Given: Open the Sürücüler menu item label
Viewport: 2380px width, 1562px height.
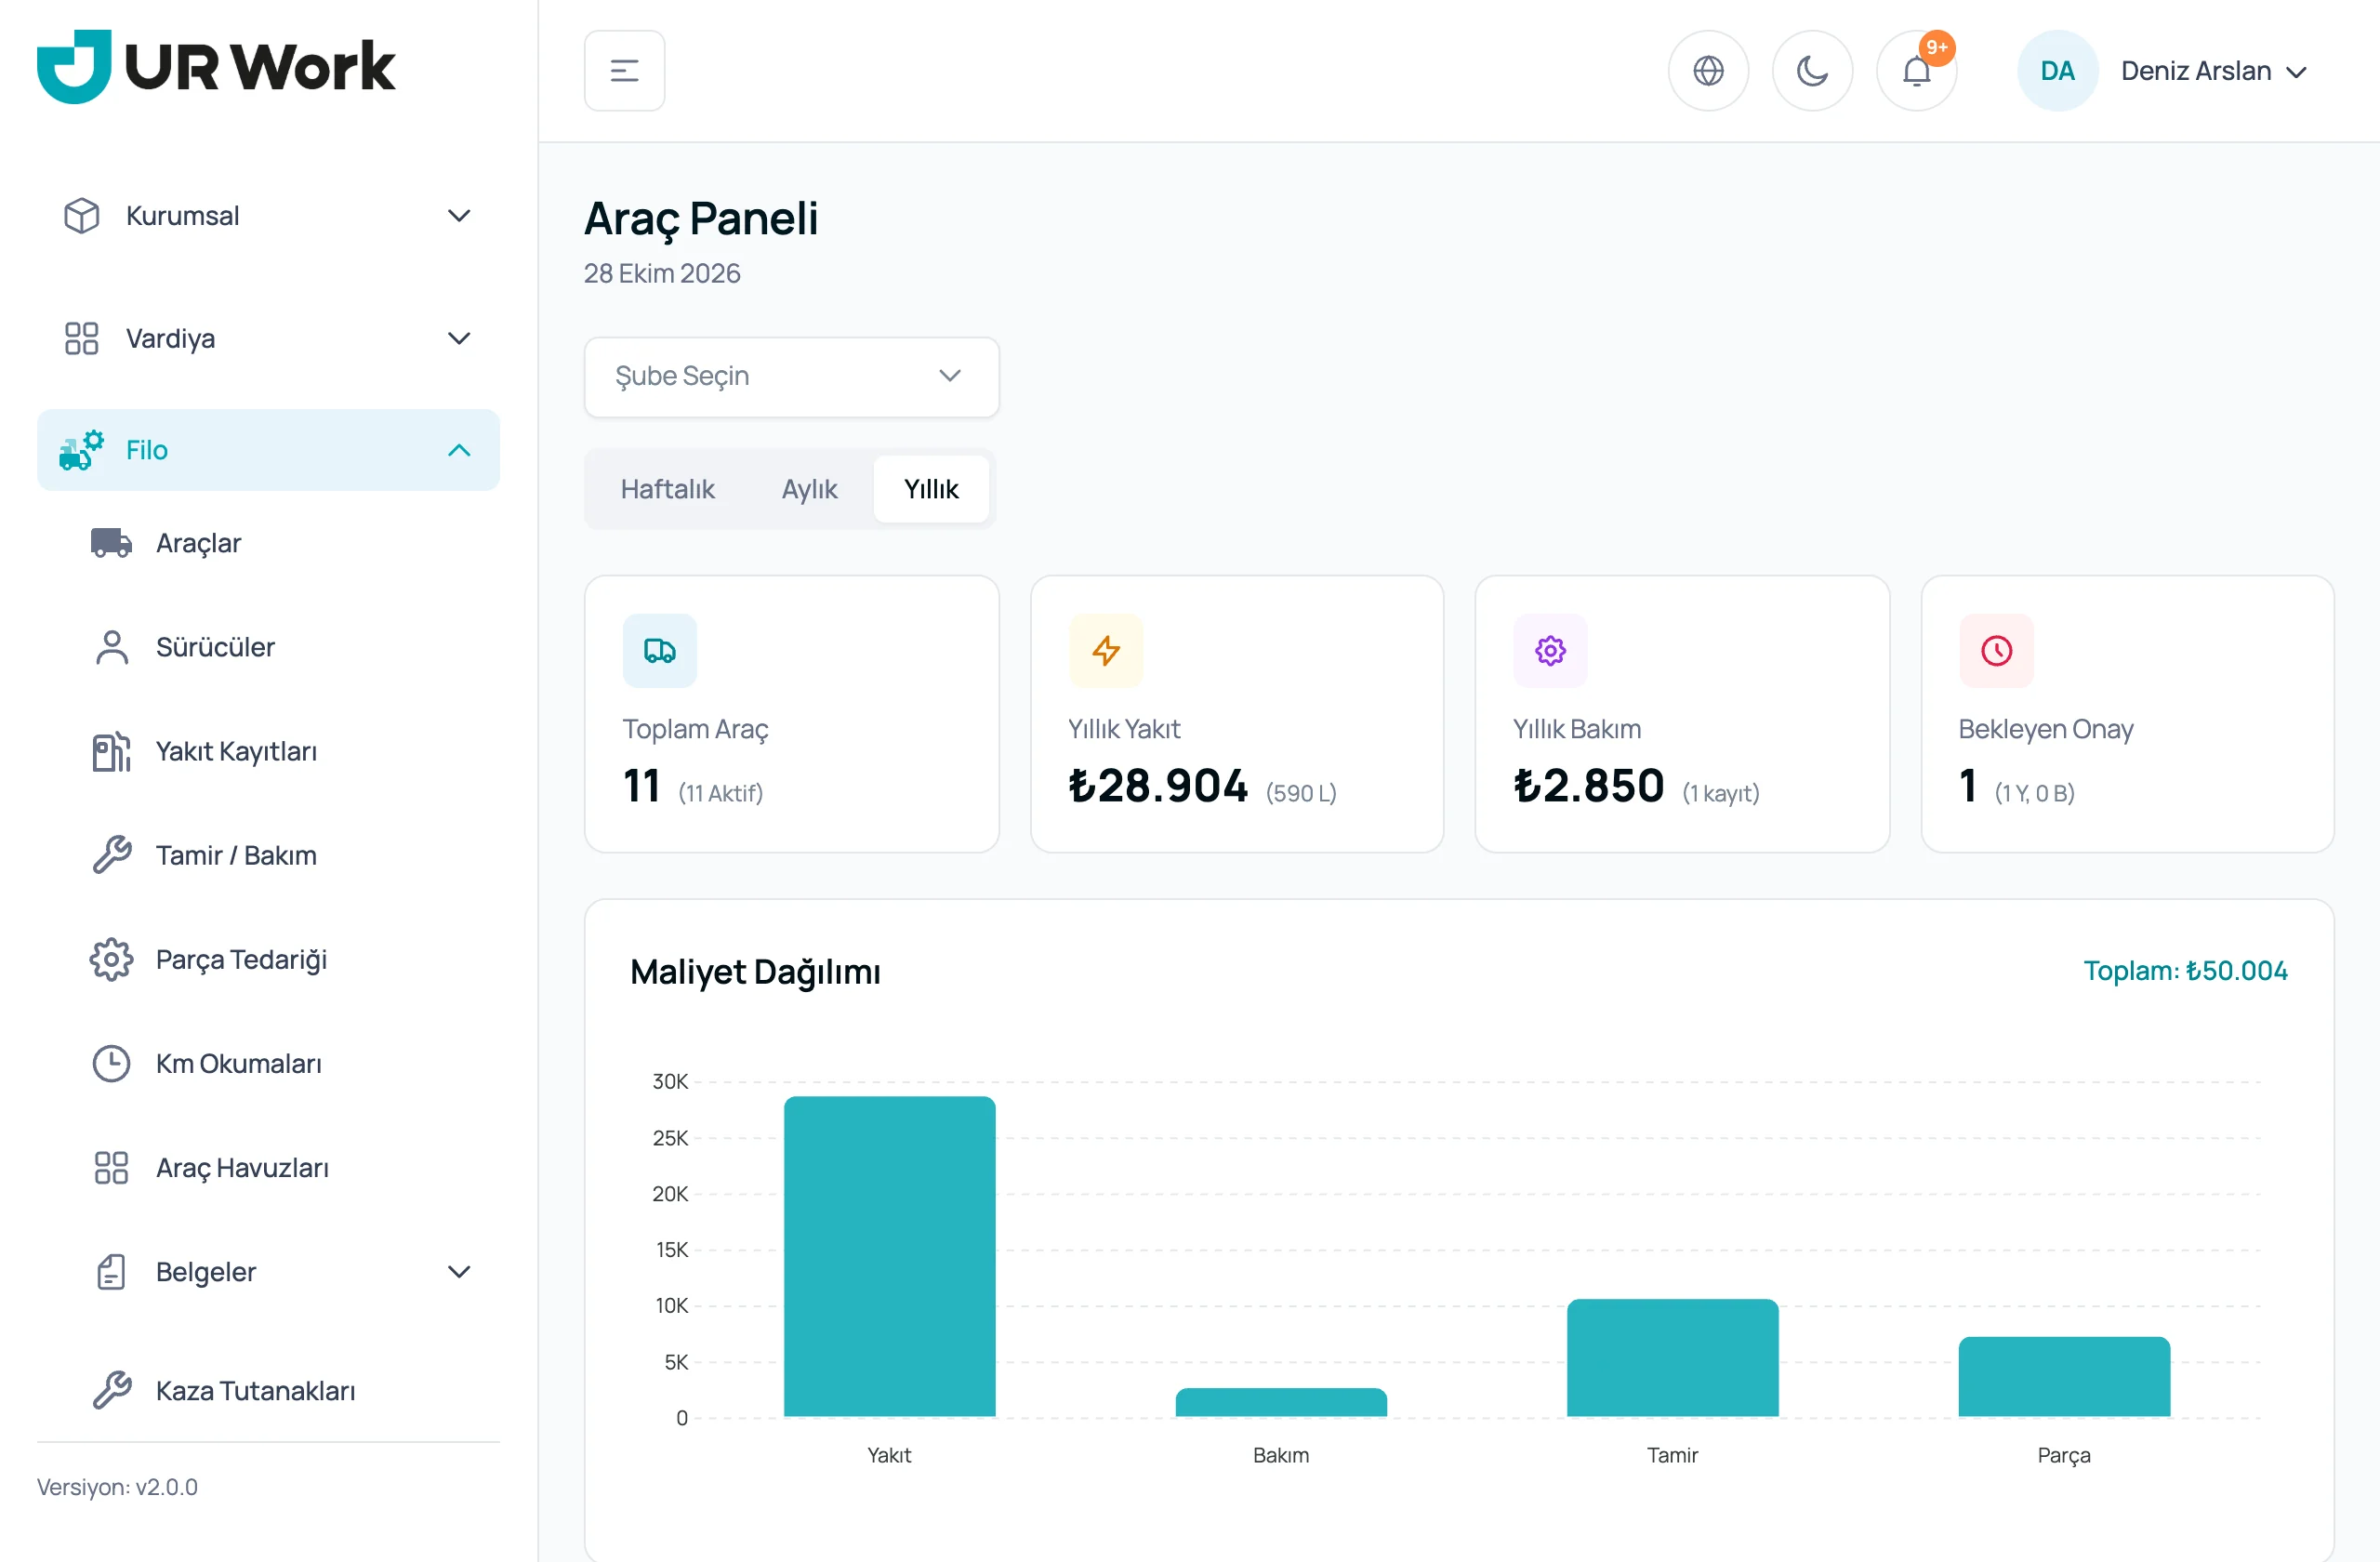Looking at the screenshot, I should (215, 647).
